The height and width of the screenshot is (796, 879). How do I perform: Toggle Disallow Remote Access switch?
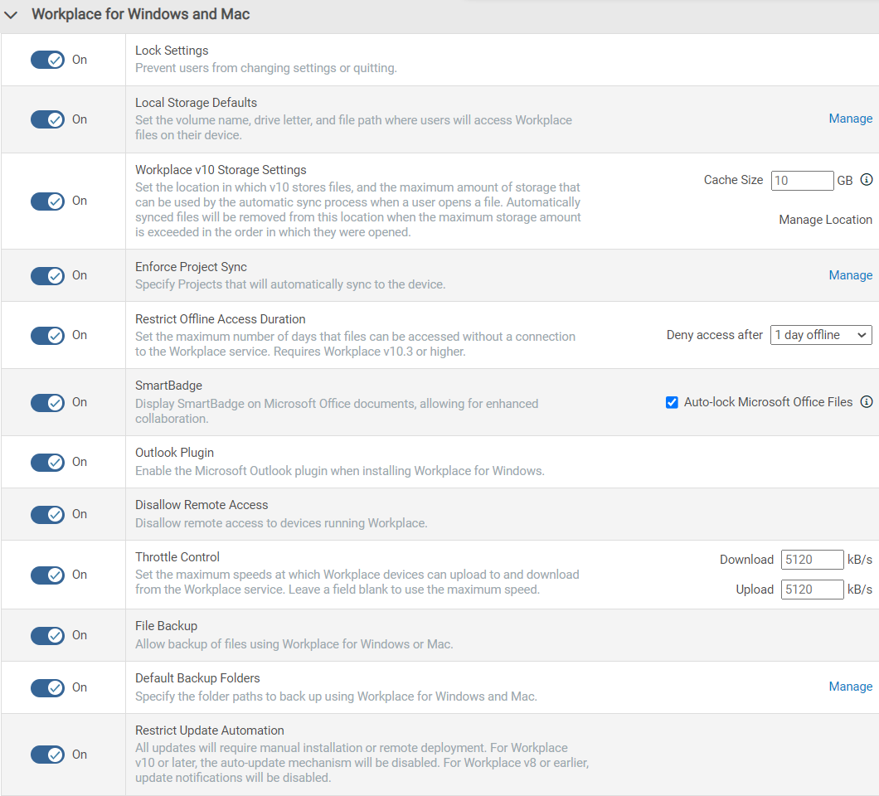pos(47,514)
